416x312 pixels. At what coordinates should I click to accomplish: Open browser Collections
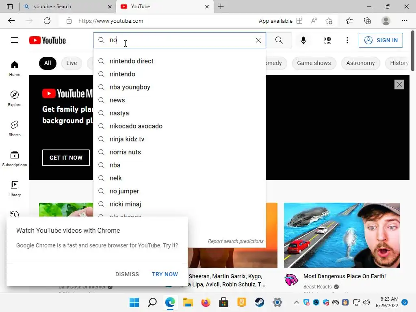pos(367,21)
